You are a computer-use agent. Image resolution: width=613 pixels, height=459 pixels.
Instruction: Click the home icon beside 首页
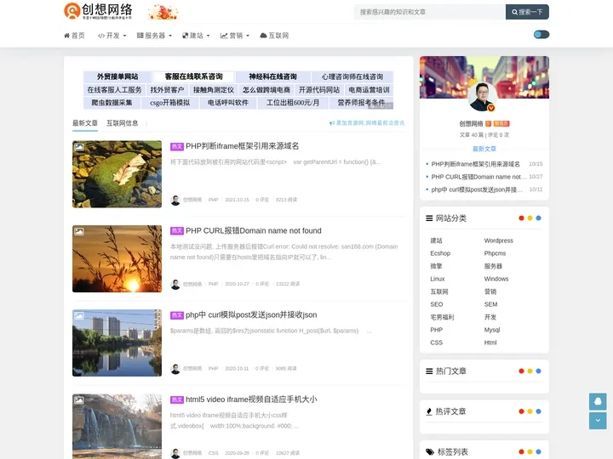pyautogui.click(x=66, y=36)
